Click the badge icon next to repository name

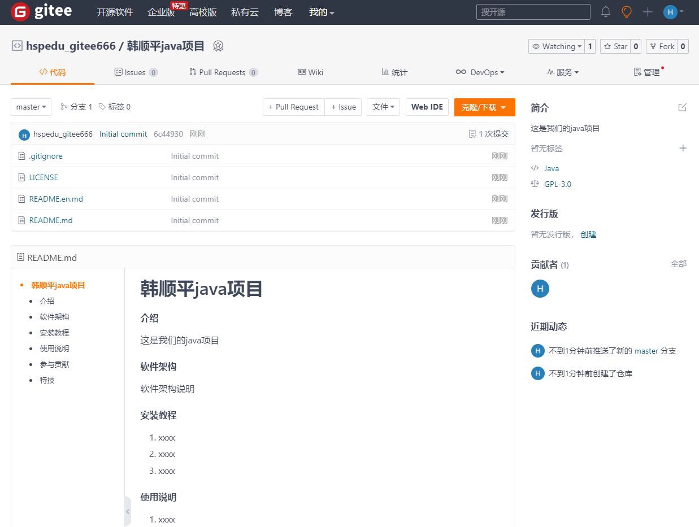218,46
